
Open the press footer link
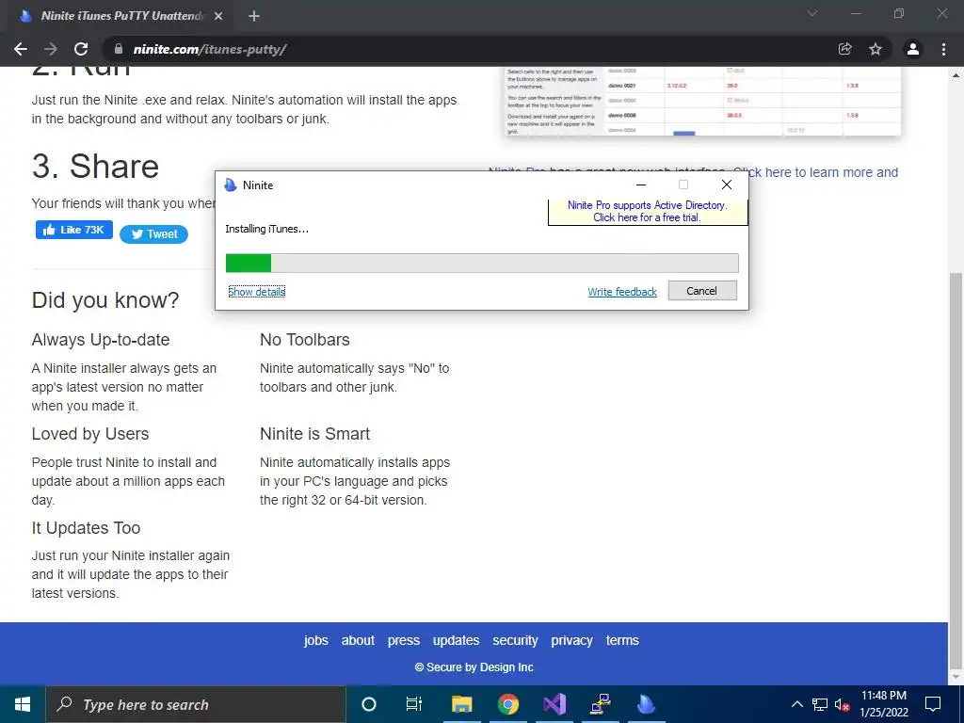pyautogui.click(x=403, y=640)
